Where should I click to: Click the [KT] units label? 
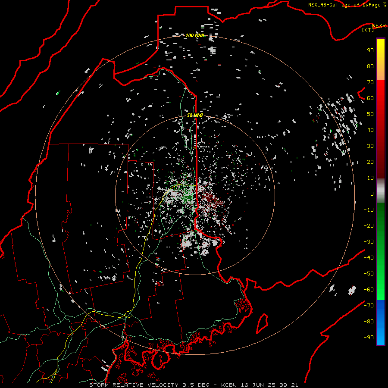click(368, 30)
